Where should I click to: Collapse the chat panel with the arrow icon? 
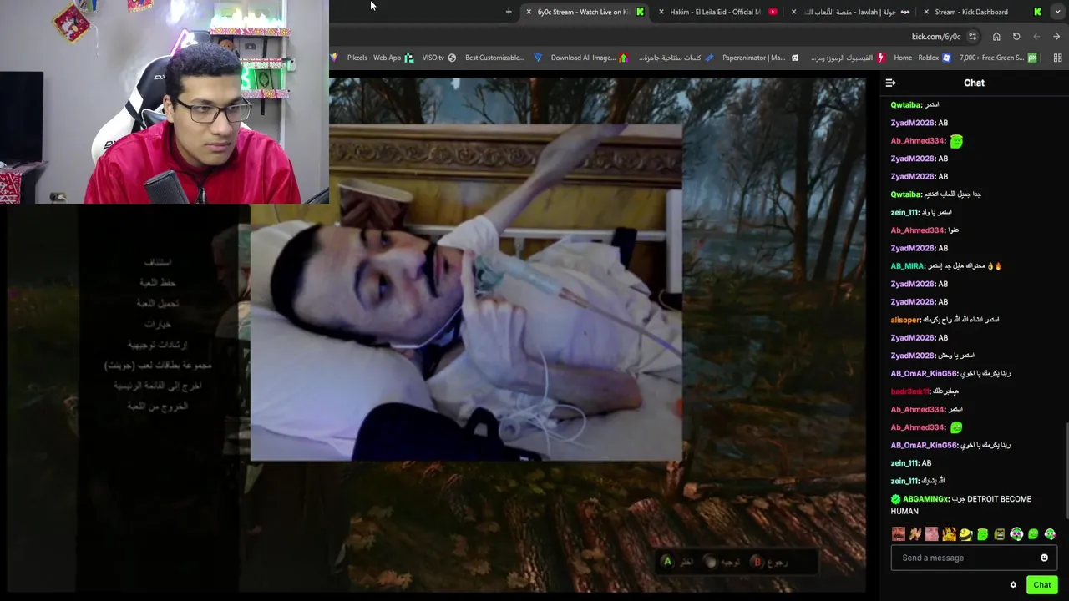tap(890, 83)
